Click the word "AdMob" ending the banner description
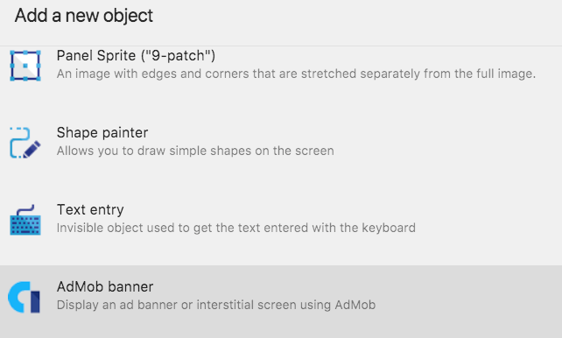This screenshot has width=562, height=338. click(355, 305)
